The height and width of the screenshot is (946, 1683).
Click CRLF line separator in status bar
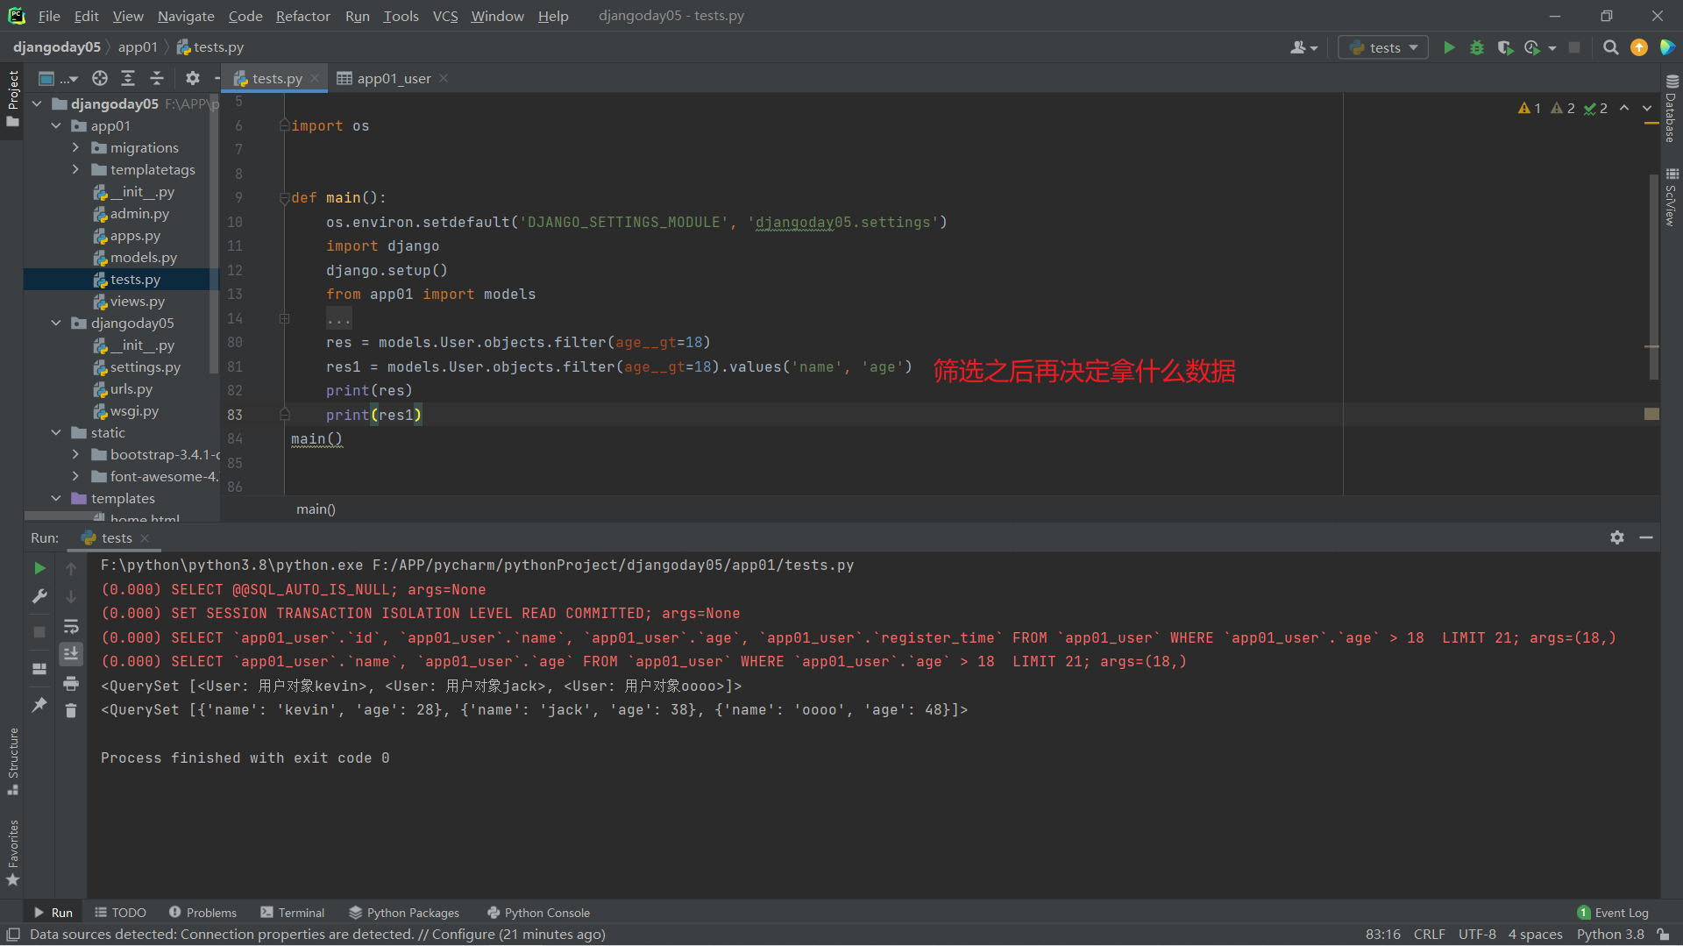(1429, 935)
